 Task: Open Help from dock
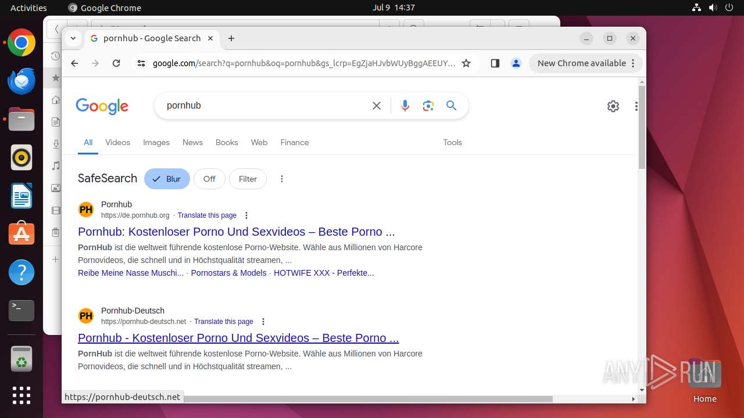(x=22, y=272)
